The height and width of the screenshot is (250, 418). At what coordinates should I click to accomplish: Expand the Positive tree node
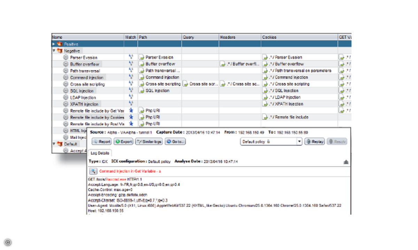point(54,44)
